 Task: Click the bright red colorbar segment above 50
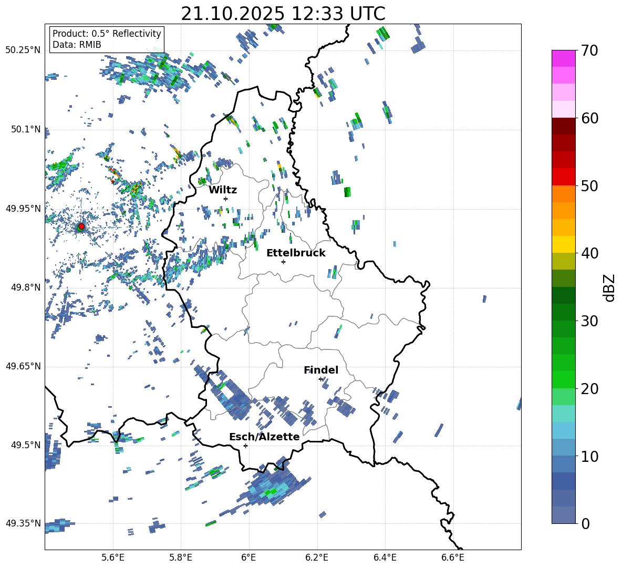pos(563,177)
